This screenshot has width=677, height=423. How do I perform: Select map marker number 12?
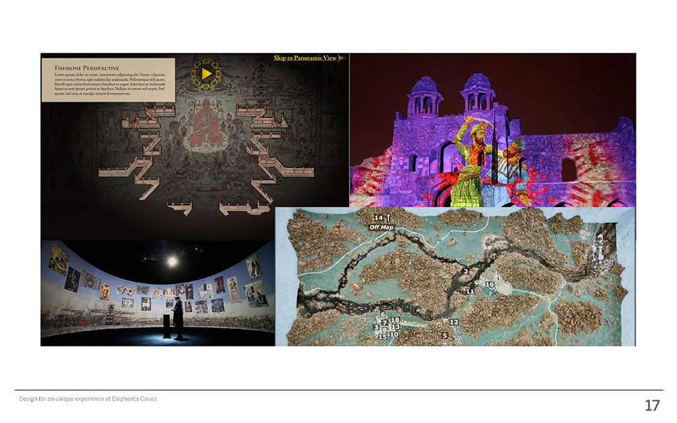(x=454, y=322)
